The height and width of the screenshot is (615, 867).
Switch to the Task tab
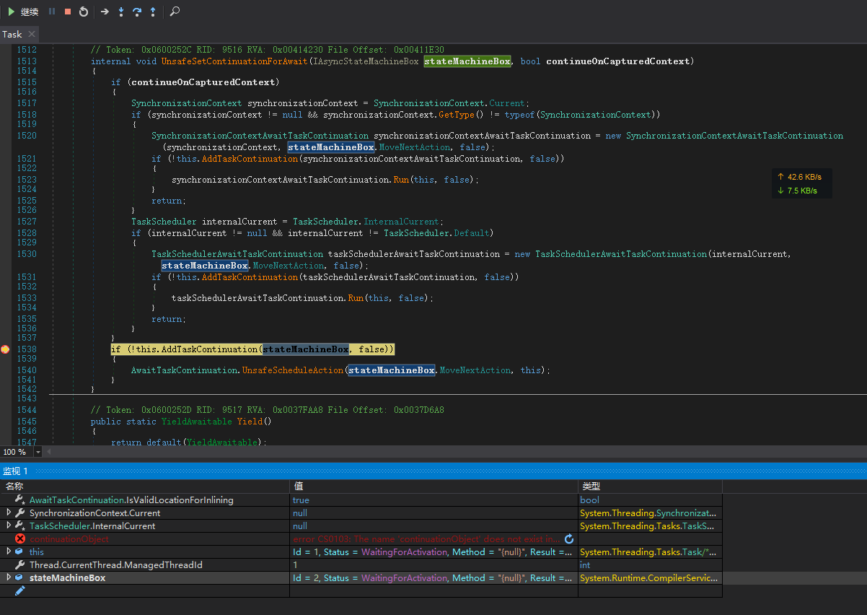pyautogui.click(x=12, y=34)
